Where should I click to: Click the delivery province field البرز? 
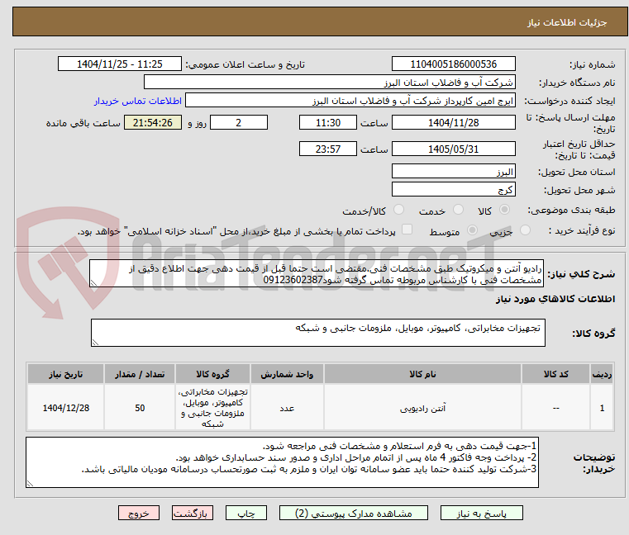click(x=453, y=172)
